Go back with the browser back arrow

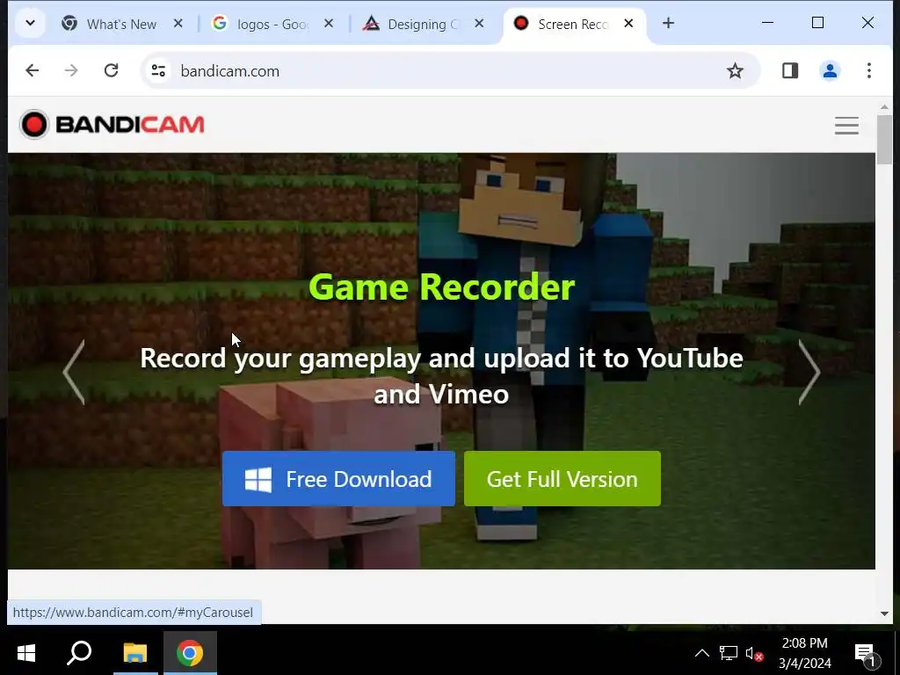pos(33,70)
